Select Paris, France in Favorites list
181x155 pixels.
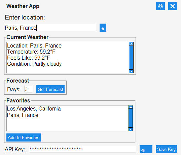click(x=23, y=115)
